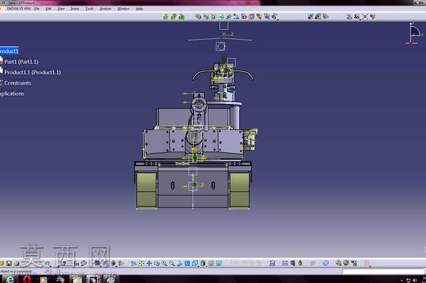
Task: Open the ENOVIA V5 VPM menu
Action: (18, 9)
